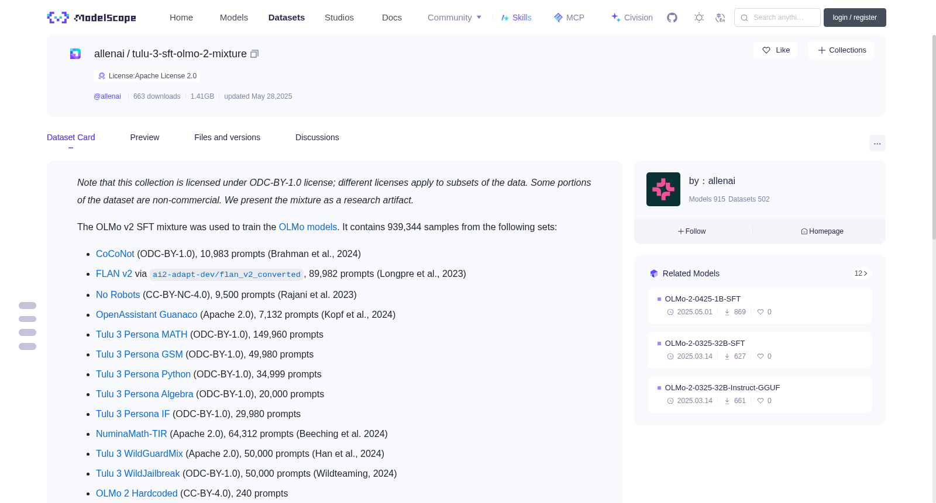Viewport: 936px width, 503px height.
Task: Expand all 12 related models
Action: (861, 273)
